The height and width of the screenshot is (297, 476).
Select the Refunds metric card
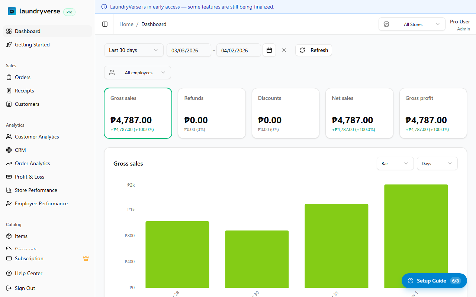tap(212, 113)
